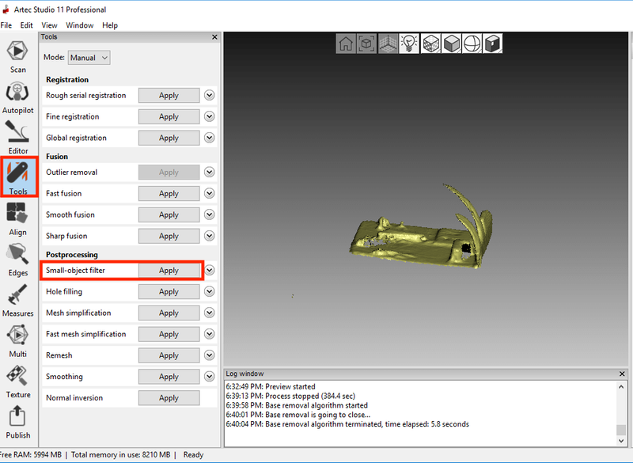
Task: Open the Publish panel
Action: 17,421
